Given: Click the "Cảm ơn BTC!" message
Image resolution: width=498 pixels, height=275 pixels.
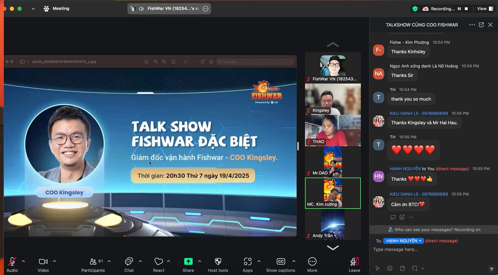Looking at the screenshot, I should coord(408,204).
